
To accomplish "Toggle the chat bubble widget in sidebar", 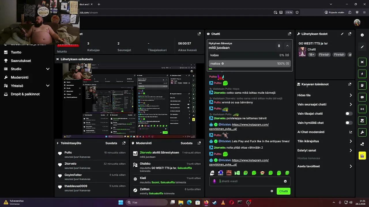I will pyautogui.click(x=362, y=97).
